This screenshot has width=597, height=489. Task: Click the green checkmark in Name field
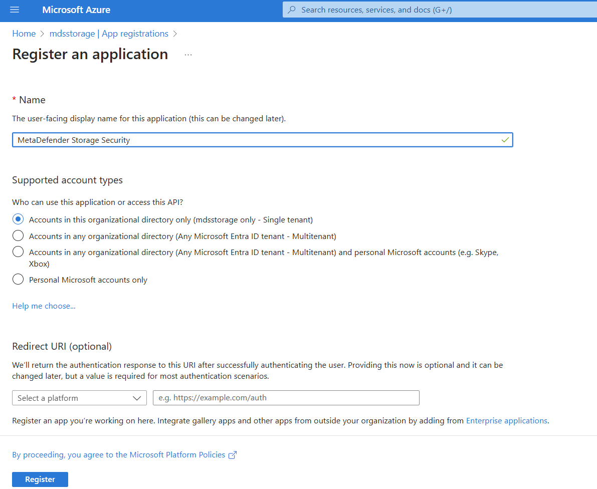pos(505,140)
